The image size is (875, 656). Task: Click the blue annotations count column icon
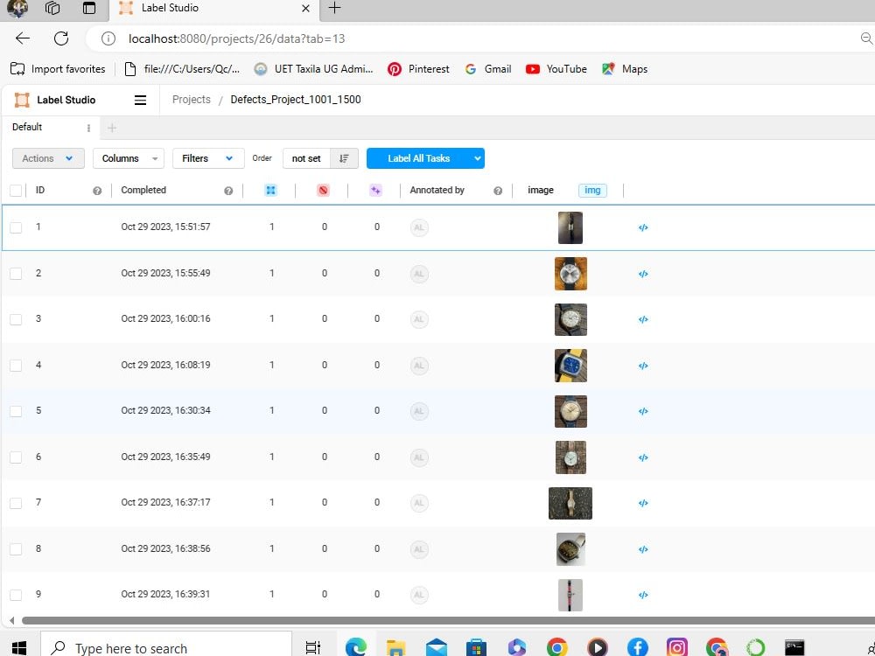pos(270,190)
